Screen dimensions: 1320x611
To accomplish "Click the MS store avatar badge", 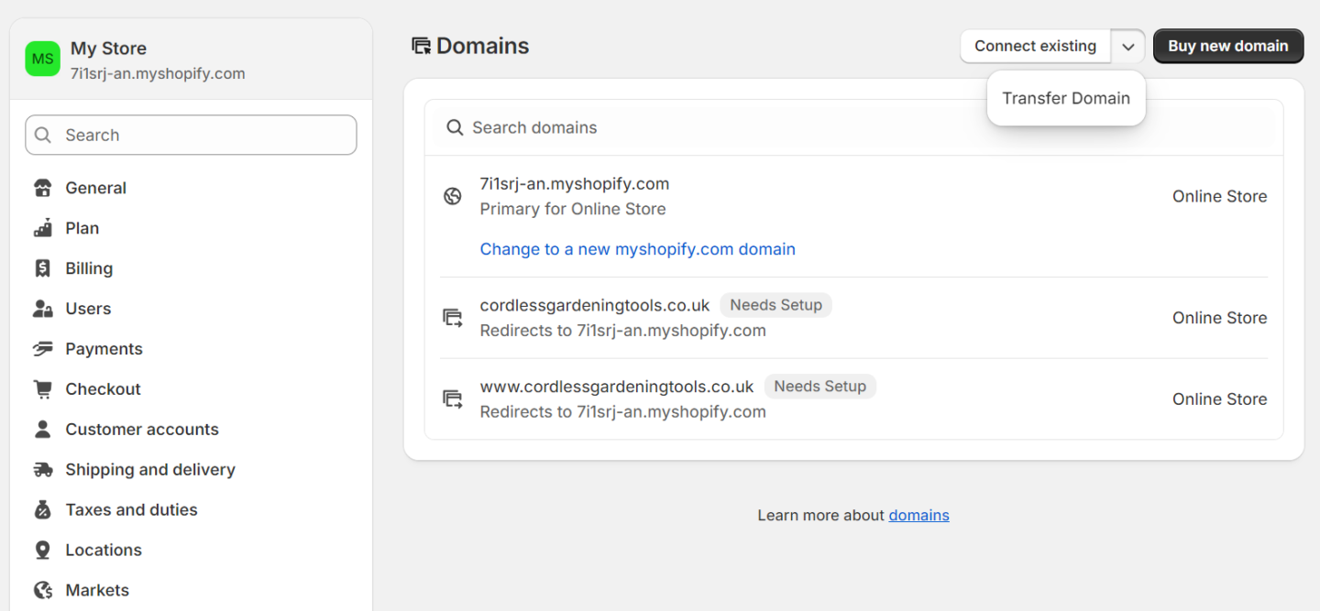I will 42,59.
